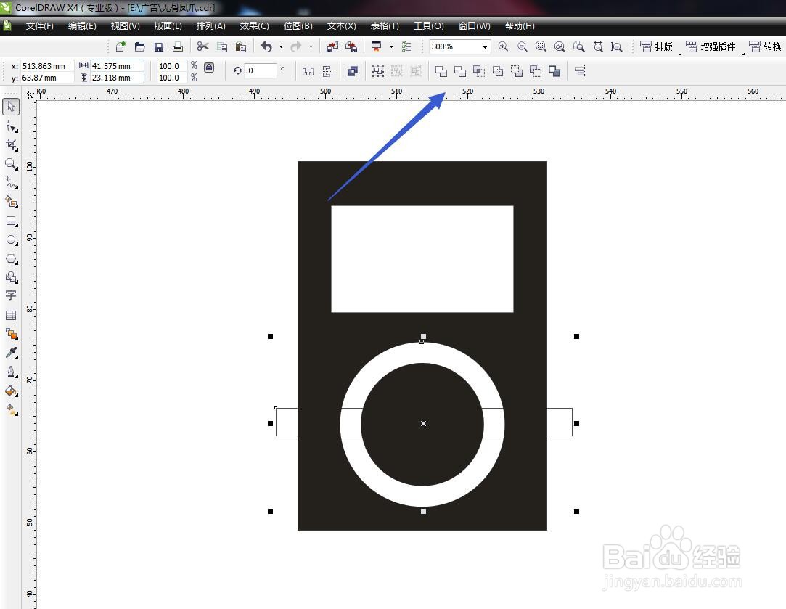Toggle horizontal mirror for the selection
786x609 pixels.
[307, 70]
